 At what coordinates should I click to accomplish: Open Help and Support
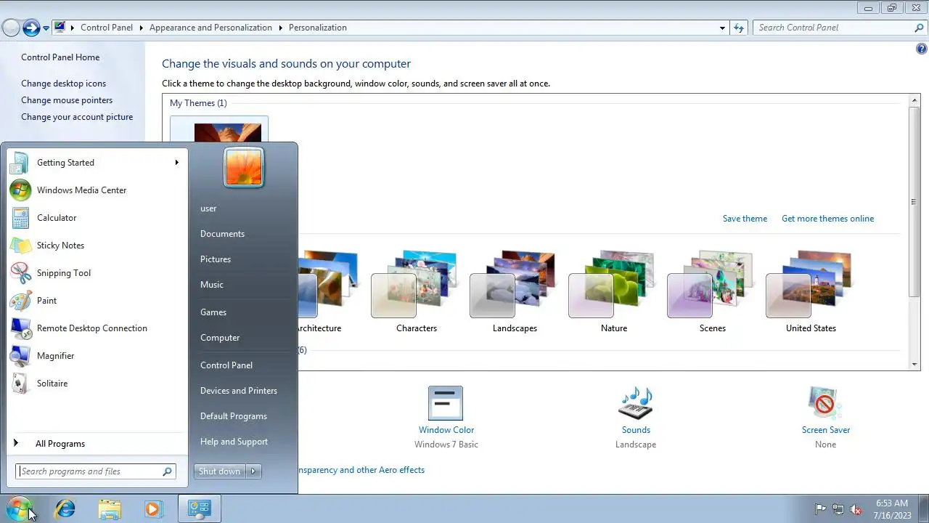coord(234,442)
